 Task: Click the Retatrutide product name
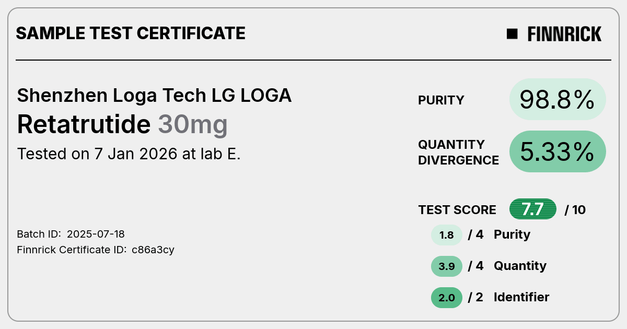pyautogui.click(x=84, y=124)
